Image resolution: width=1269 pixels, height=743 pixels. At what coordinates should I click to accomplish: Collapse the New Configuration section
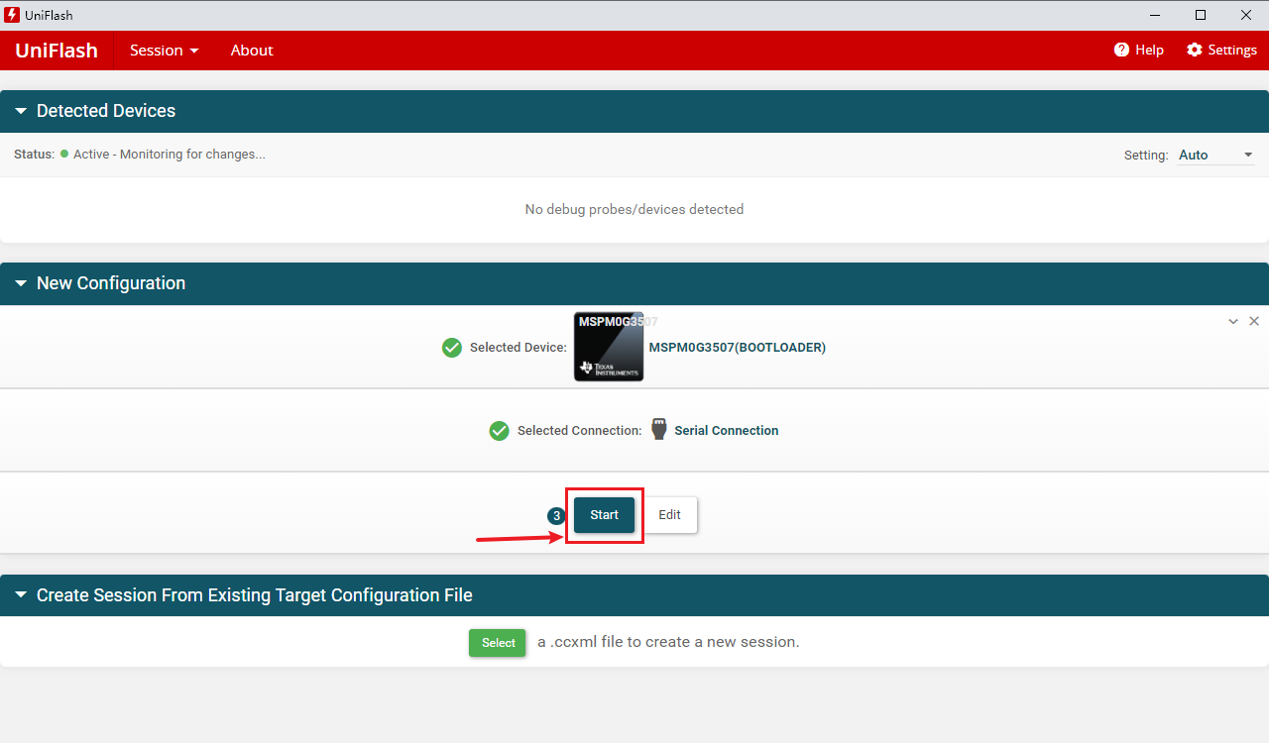tap(21, 283)
